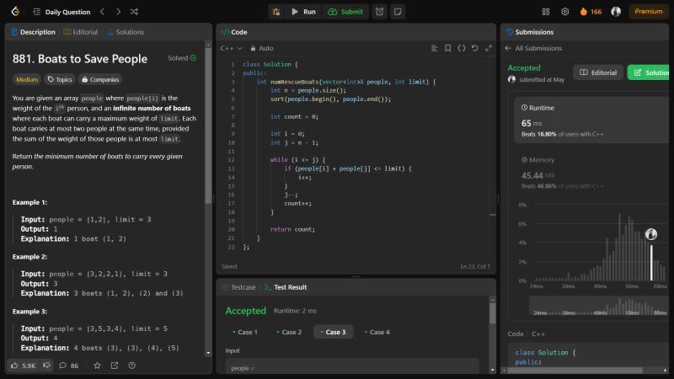Select Case 1 test result
The height and width of the screenshot is (379, 674).
tap(245, 332)
